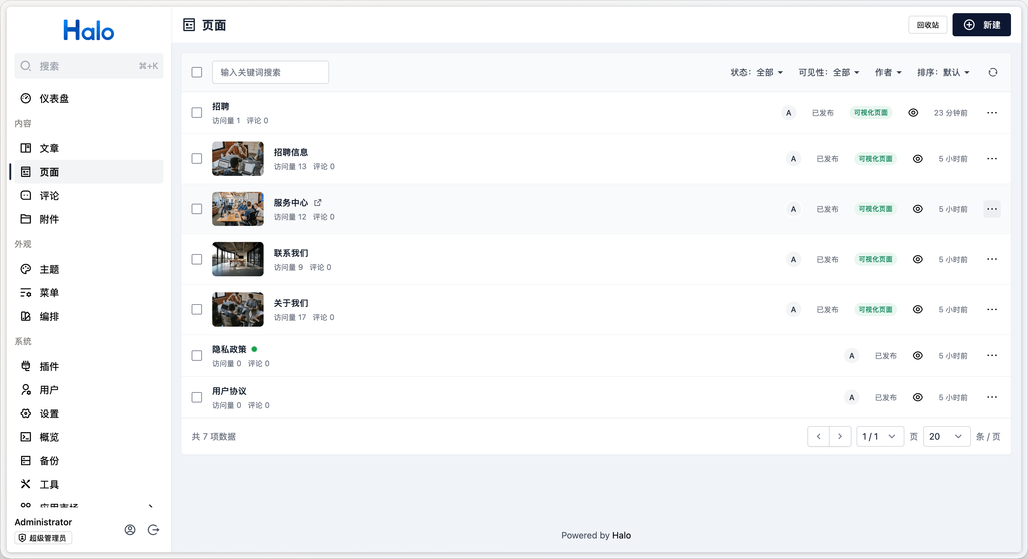Image resolution: width=1028 pixels, height=559 pixels.
Task: Open more options for 联系我们 row
Action: pyautogui.click(x=992, y=259)
